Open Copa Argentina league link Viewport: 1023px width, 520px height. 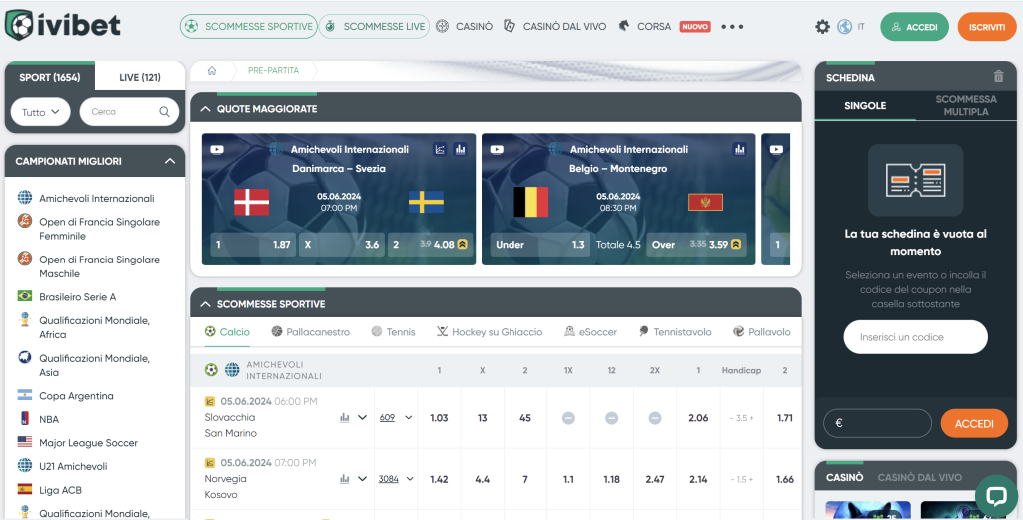[76, 396]
